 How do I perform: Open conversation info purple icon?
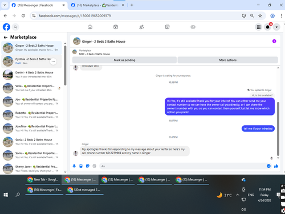(x=274, y=41)
